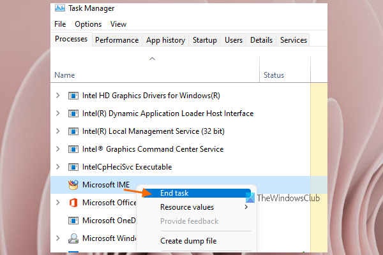Open the Options menu
Image resolution: width=383 pixels, height=255 pixels.
coord(88,24)
